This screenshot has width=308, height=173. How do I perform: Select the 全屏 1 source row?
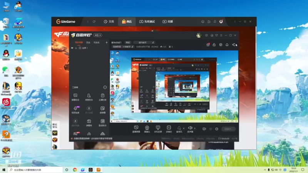coord(89,48)
